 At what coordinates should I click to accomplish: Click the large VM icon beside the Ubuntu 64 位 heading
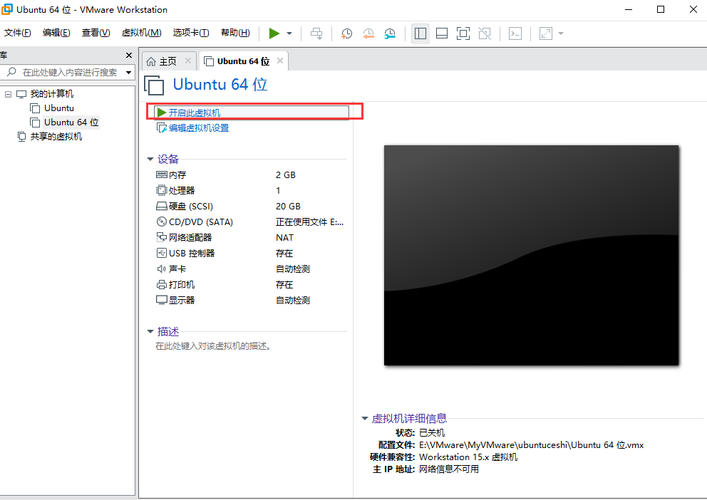point(154,85)
